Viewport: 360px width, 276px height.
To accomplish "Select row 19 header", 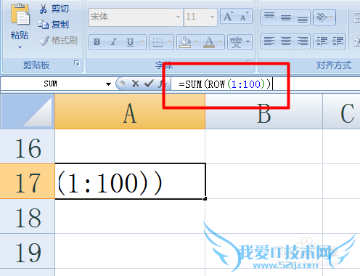I will [x=28, y=251].
